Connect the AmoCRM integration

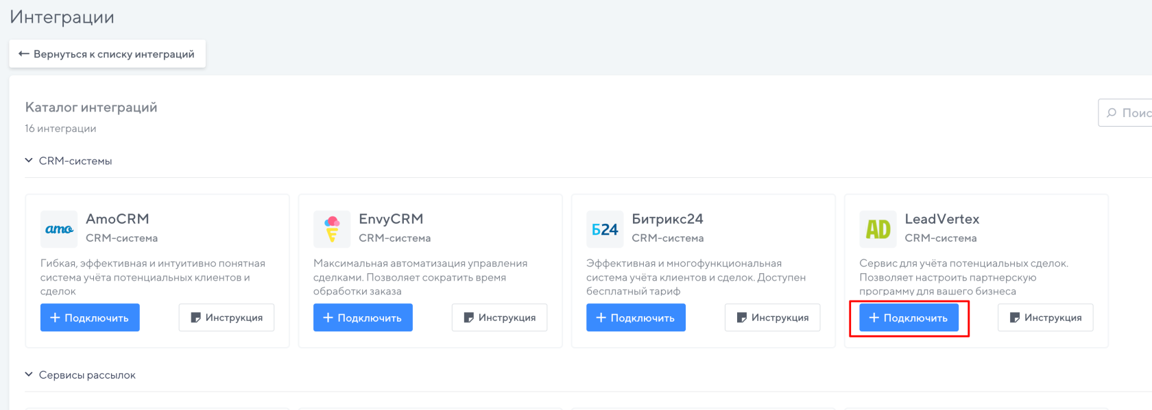pos(90,318)
